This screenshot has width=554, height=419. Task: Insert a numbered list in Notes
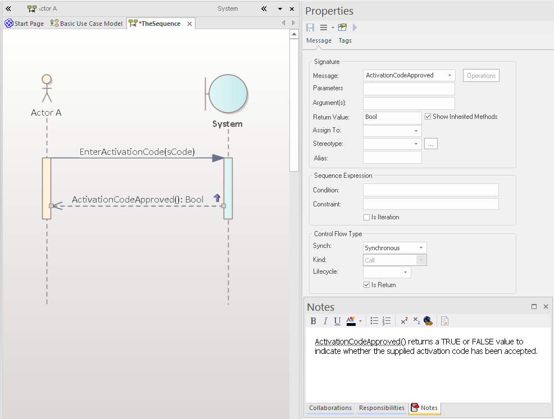[x=387, y=321]
